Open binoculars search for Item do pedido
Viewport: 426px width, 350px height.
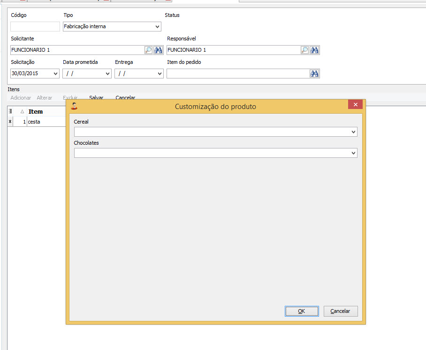pos(314,73)
